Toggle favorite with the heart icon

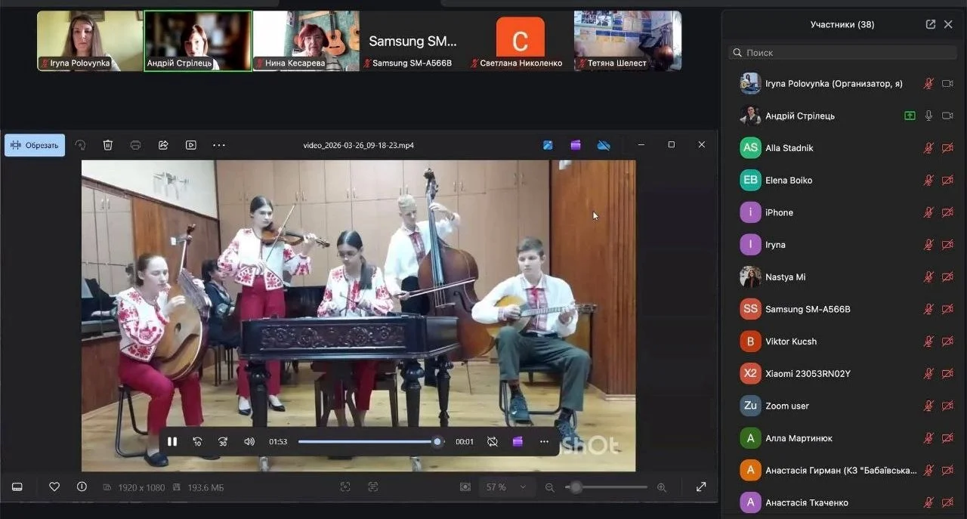point(54,487)
